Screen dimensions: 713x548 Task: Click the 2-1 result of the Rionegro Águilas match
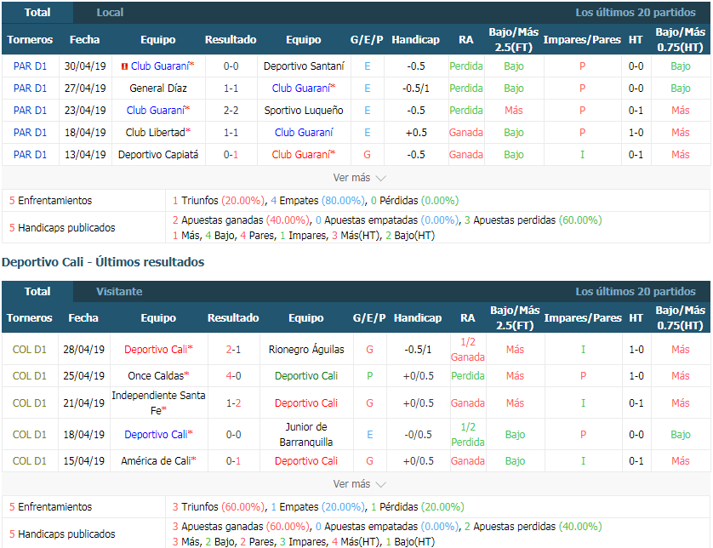coord(234,350)
